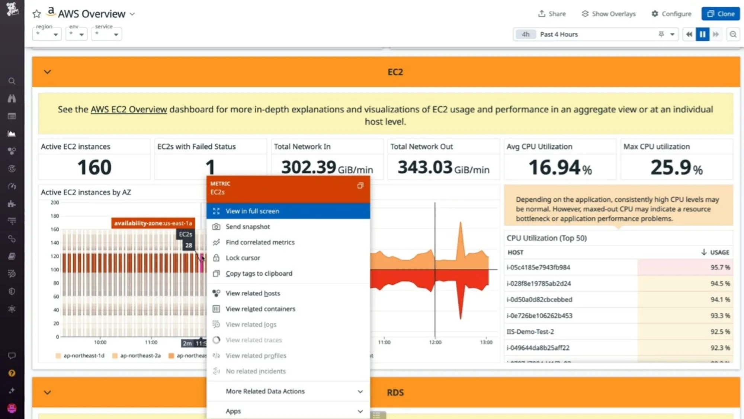Click the copy icon in metric popup header
Image resolution: width=744 pixels, height=419 pixels.
coord(360,186)
